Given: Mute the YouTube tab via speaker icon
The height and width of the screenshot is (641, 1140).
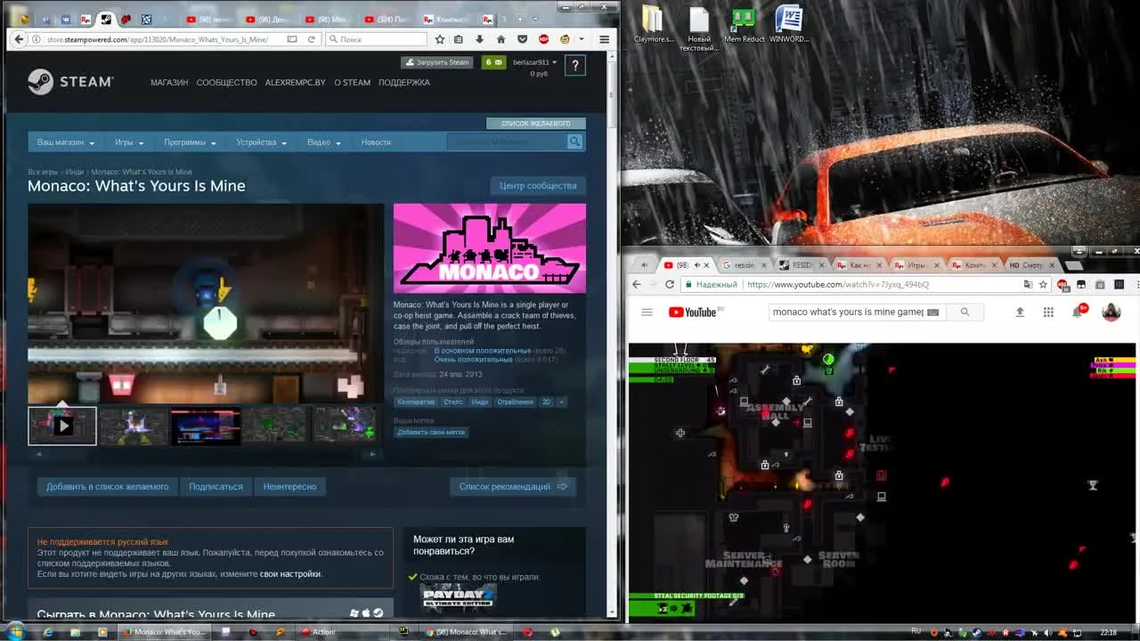Looking at the screenshot, I should (x=696, y=265).
